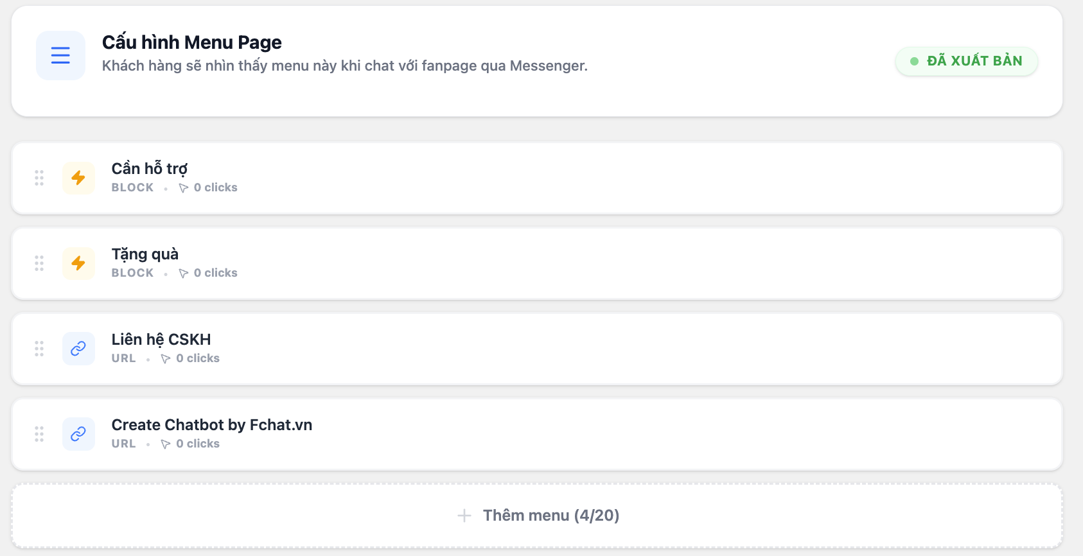The width and height of the screenshot is (1083, 556).
Task: Select the lightning block icon for Tặng quà
Action: point(78,263)
